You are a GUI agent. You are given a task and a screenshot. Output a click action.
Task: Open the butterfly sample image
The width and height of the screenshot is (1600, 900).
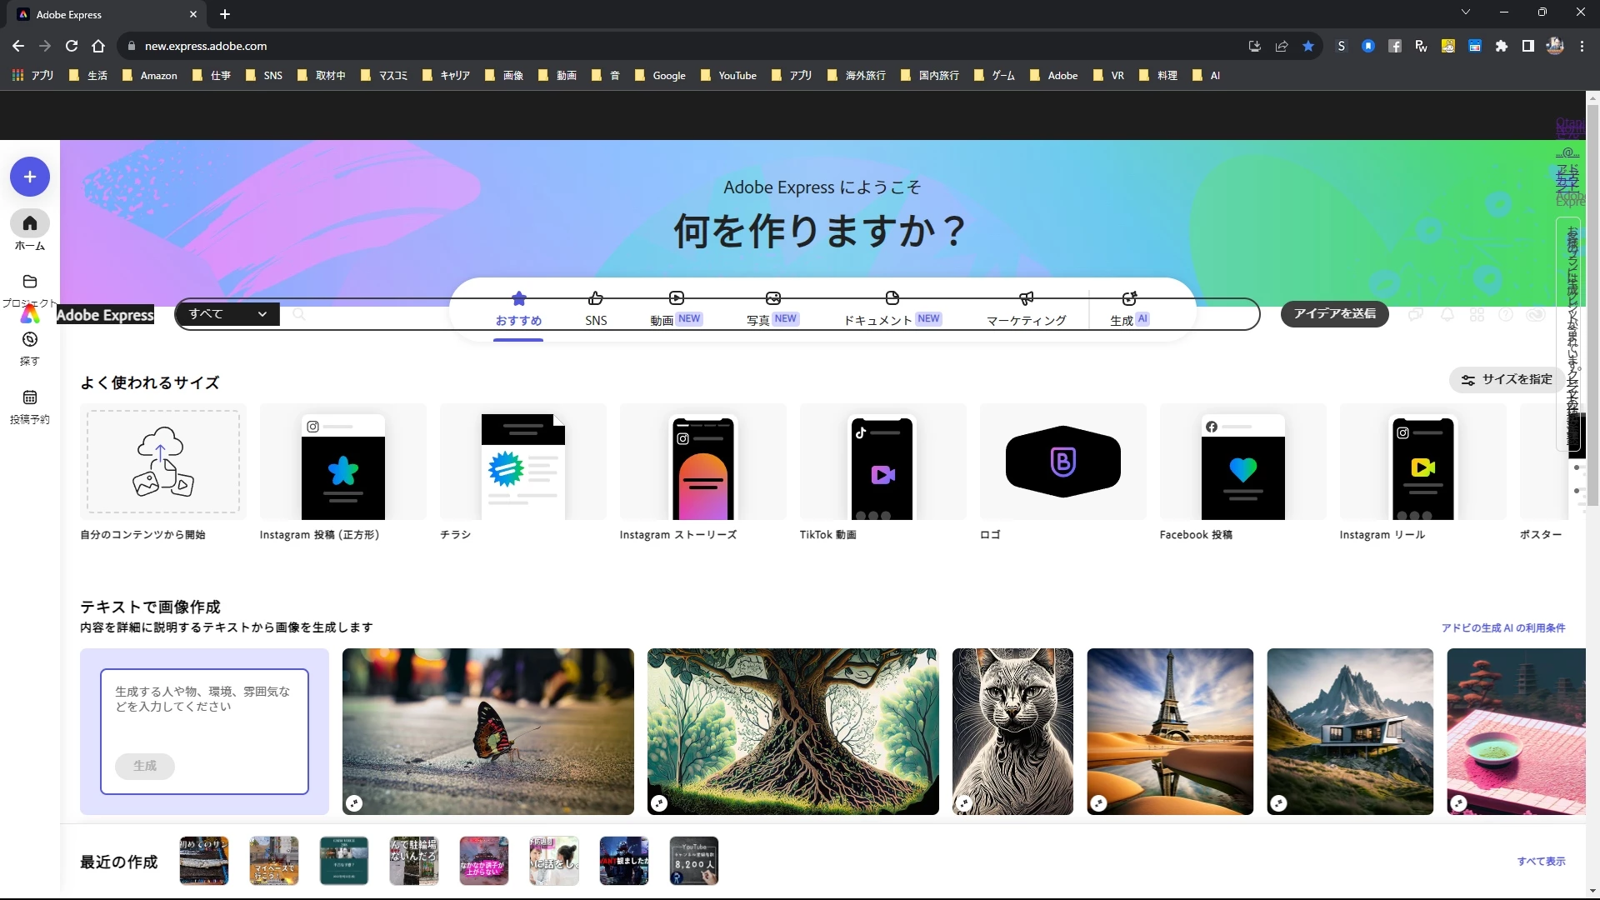tap(487, 731)
